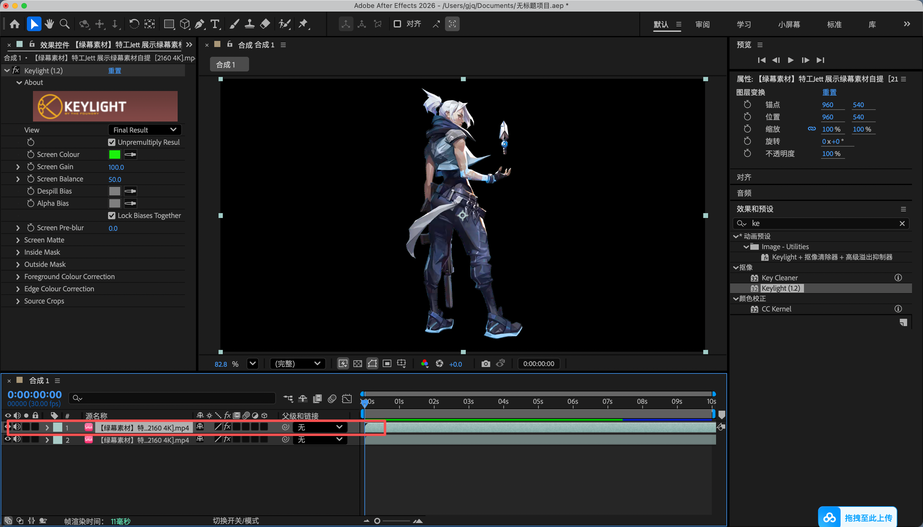The image size is (923, 527).
Task: Select the Hand tool
Action: coord(49,24)
